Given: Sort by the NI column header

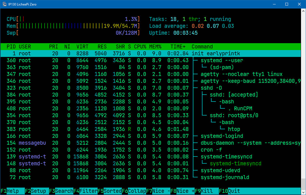Looking at the screenshot, I should pos(67,47).
